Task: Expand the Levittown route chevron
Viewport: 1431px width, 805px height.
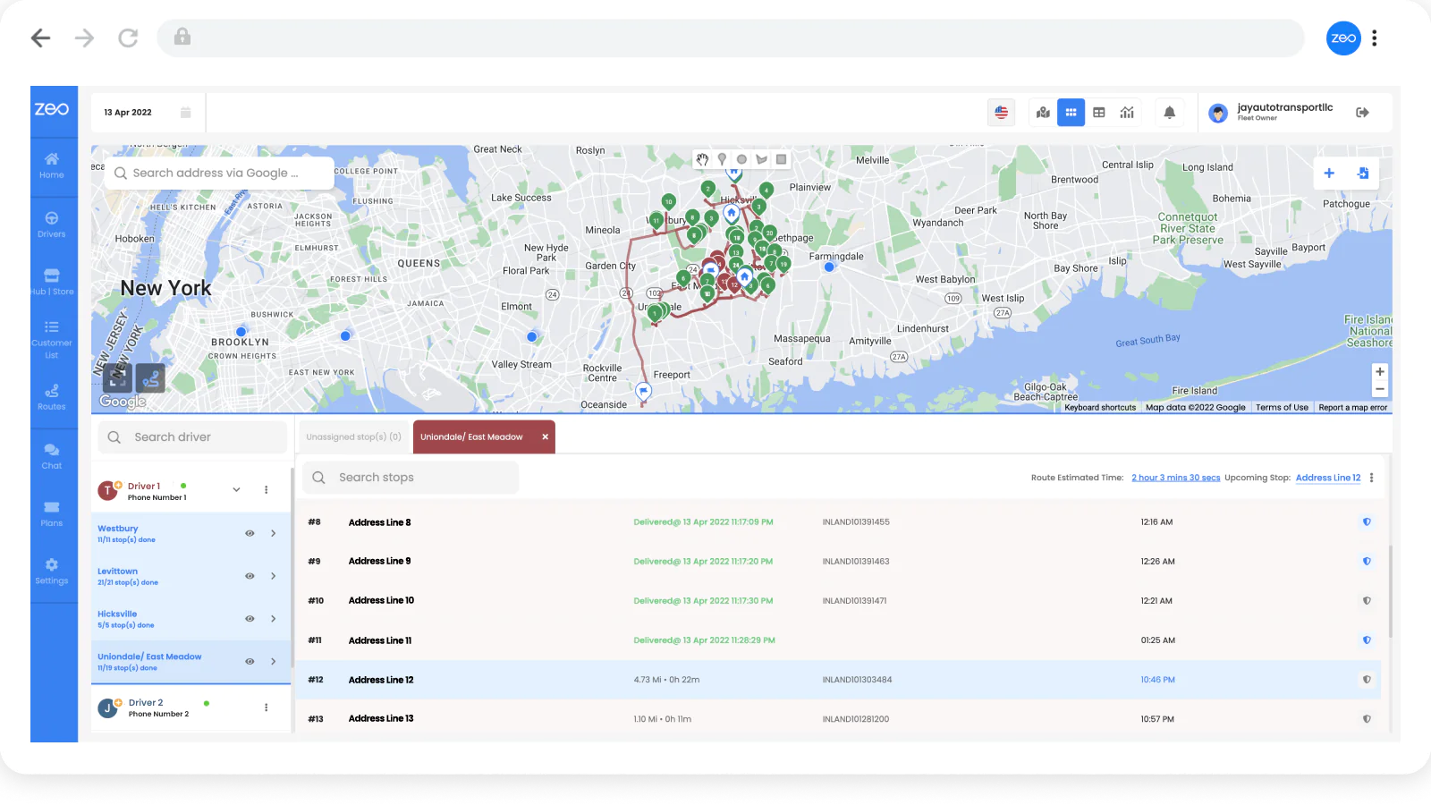Action: click(x=273, y=576)
